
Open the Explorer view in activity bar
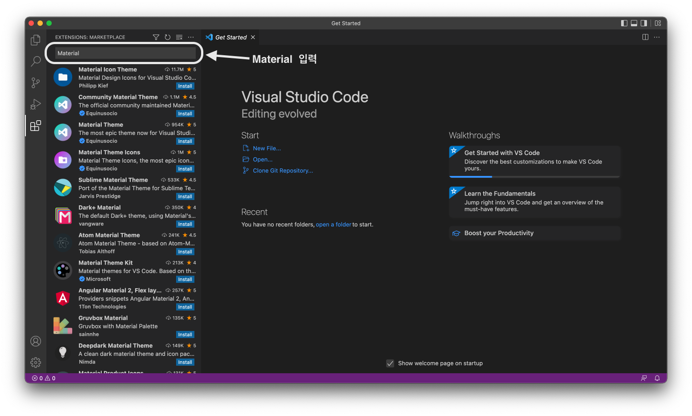pos(36,41)
